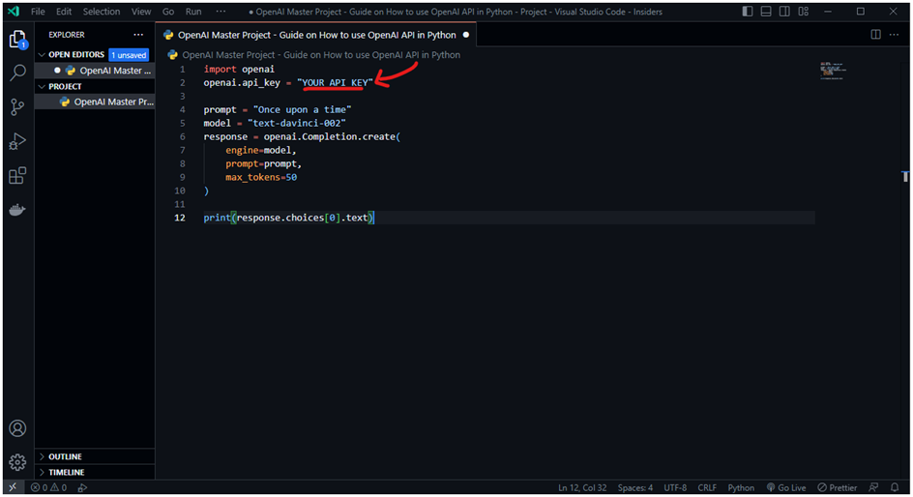Open Explorer Views and More Actions ellipsis
This screenshot has width=913, height=497.
(138, 35)
